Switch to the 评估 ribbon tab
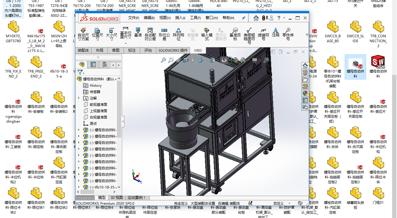397x218 pixels. (x=148, y=50)
